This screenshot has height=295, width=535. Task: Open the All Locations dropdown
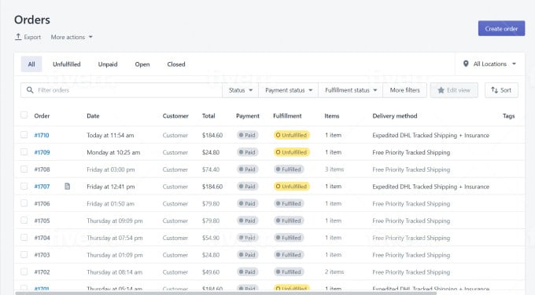pos(490,64)
